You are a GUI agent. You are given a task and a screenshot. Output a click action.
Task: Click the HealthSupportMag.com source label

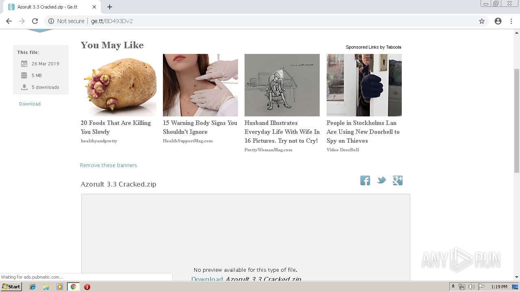tap(188, 141)
